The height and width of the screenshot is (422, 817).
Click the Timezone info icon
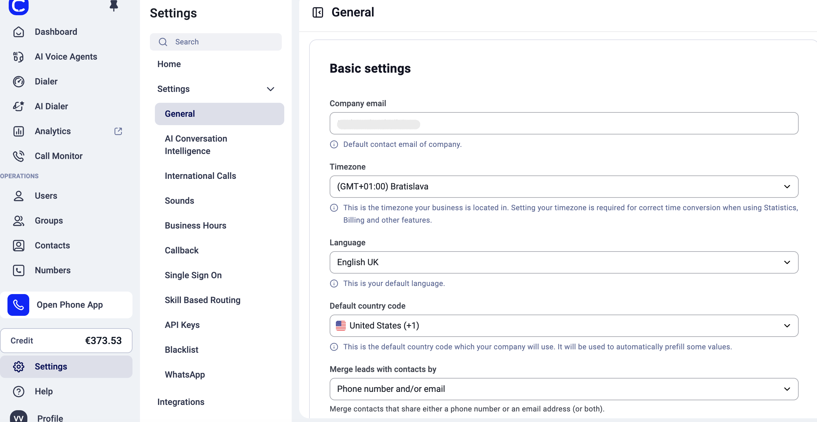tap(334, 208)
